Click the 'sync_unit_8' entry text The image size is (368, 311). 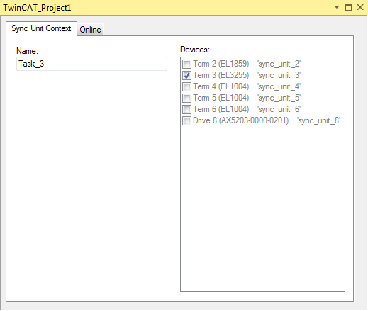click(318, 120)
